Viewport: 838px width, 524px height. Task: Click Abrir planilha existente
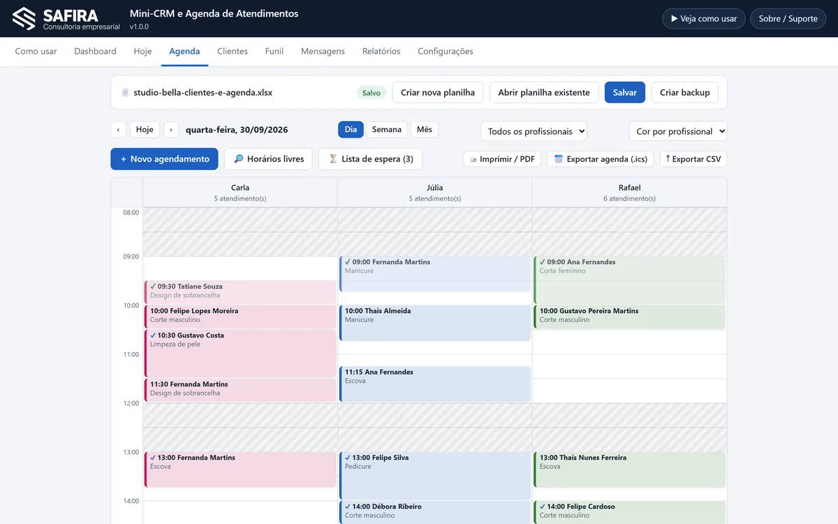coord(544,92)
